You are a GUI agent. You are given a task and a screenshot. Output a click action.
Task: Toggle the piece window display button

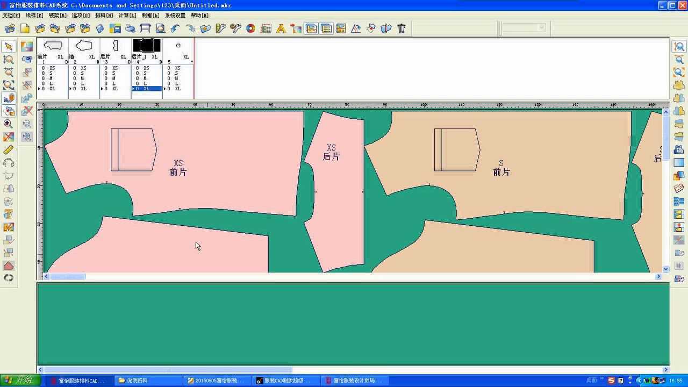coord(311,28)
